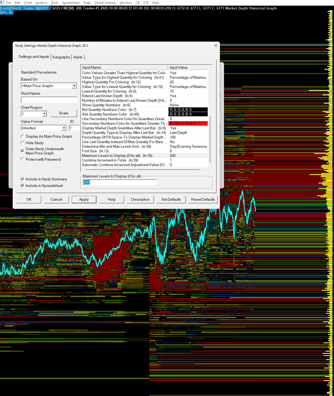334x396 pixels.
Task: Click the Short Name input field
Action: point(49,100)
